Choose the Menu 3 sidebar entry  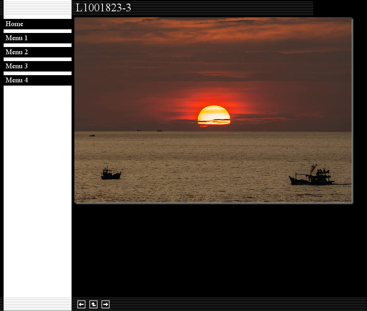pos(16,66)
